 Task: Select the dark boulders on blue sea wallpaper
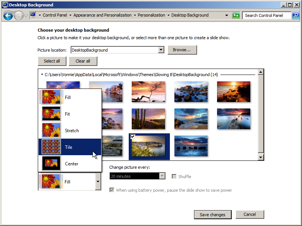pyautogui.click(x=191, y=146)
